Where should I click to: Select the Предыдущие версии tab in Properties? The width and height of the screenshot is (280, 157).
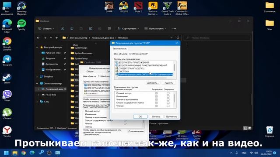[x=99, y=68]
